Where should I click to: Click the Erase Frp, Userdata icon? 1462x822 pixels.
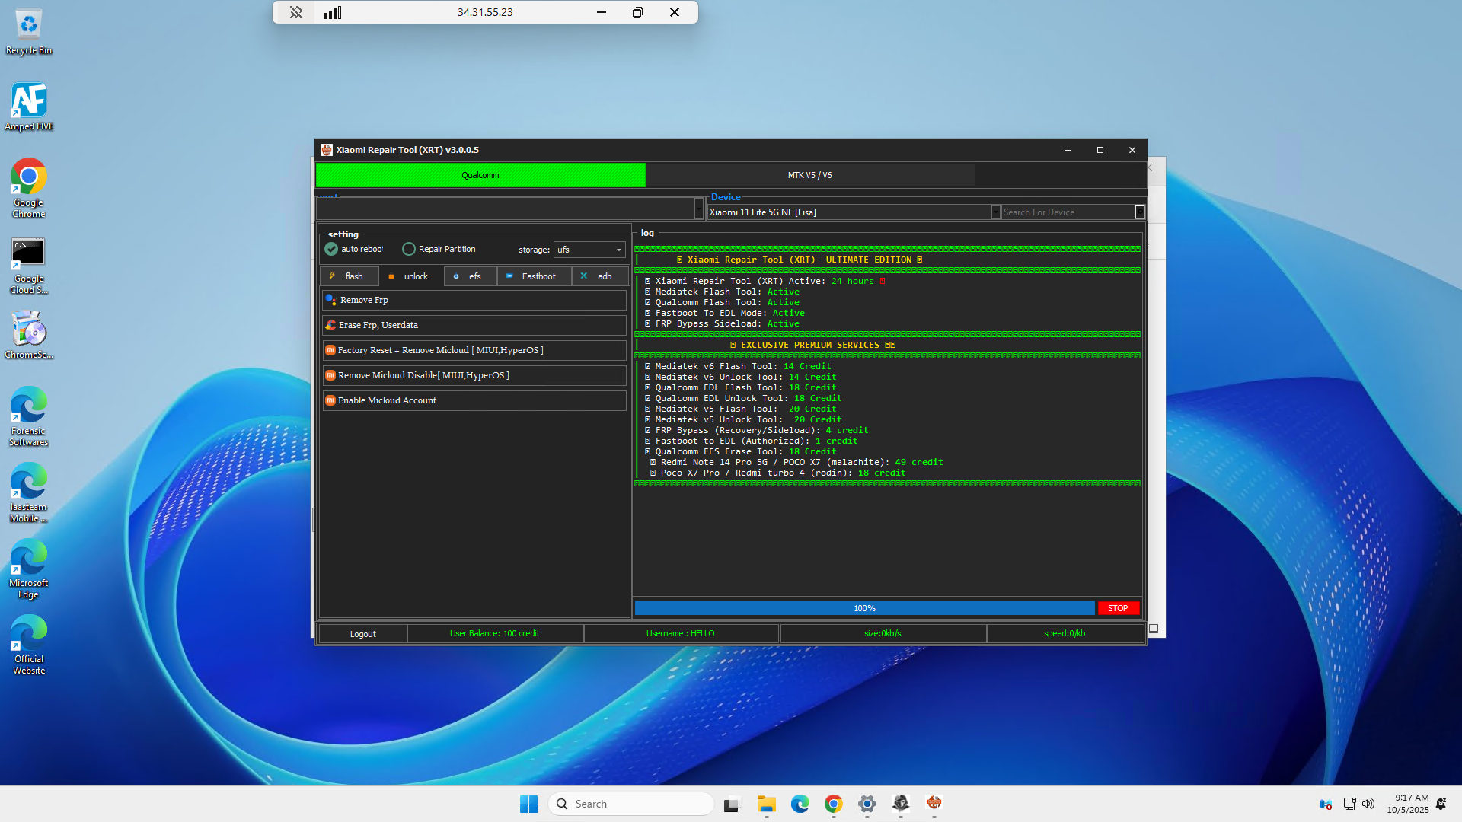tap(330, 325)
